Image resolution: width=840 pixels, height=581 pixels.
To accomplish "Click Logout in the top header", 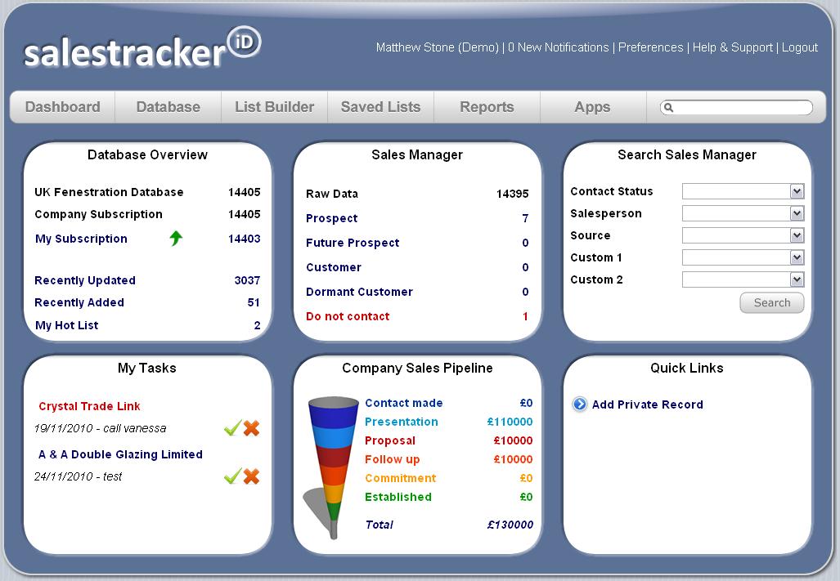I will point(799,47).
